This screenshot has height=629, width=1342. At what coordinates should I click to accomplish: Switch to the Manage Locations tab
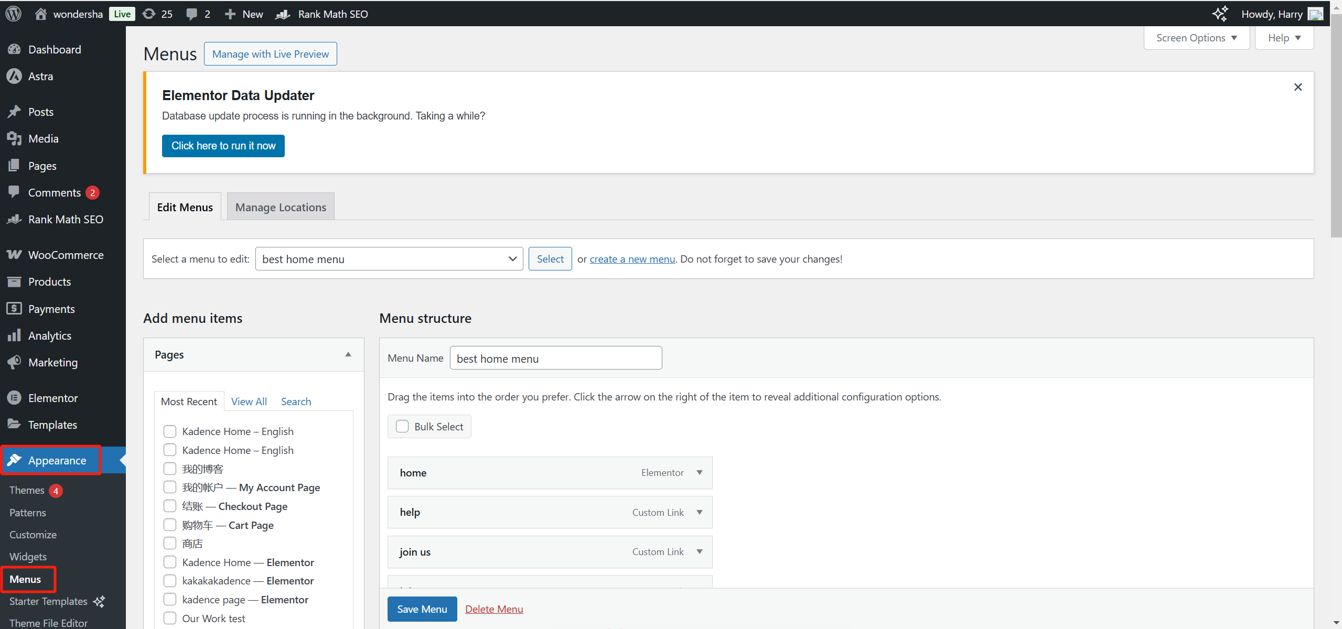281,207
